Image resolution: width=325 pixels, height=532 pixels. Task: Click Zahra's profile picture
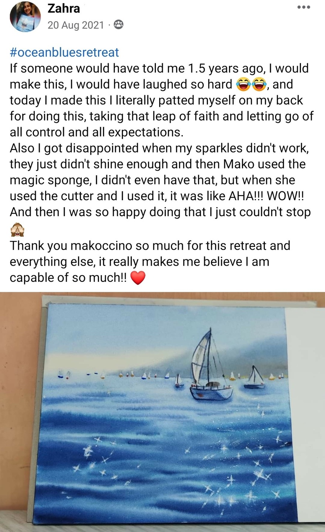pos(25,16)
